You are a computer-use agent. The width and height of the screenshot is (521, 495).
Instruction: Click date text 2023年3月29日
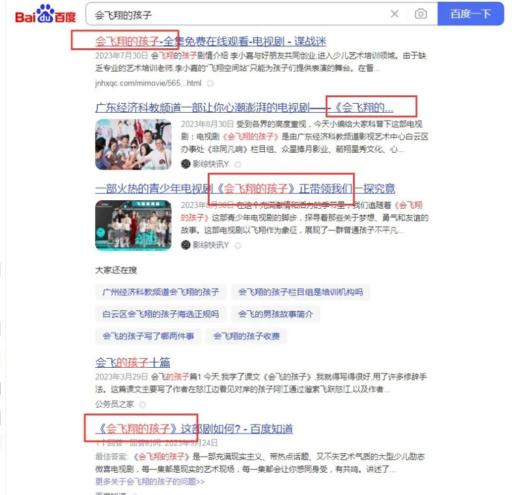coord(122,377)
